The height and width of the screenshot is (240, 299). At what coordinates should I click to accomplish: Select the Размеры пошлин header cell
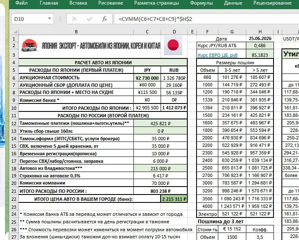pyautogui.click(x=235, y=63)
